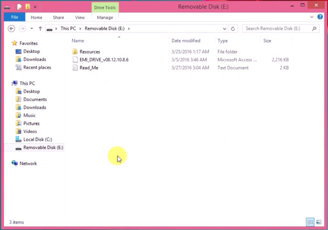
Task: Expand the chevron after Removable Disk (E:)
Action: tap(129, 28)
